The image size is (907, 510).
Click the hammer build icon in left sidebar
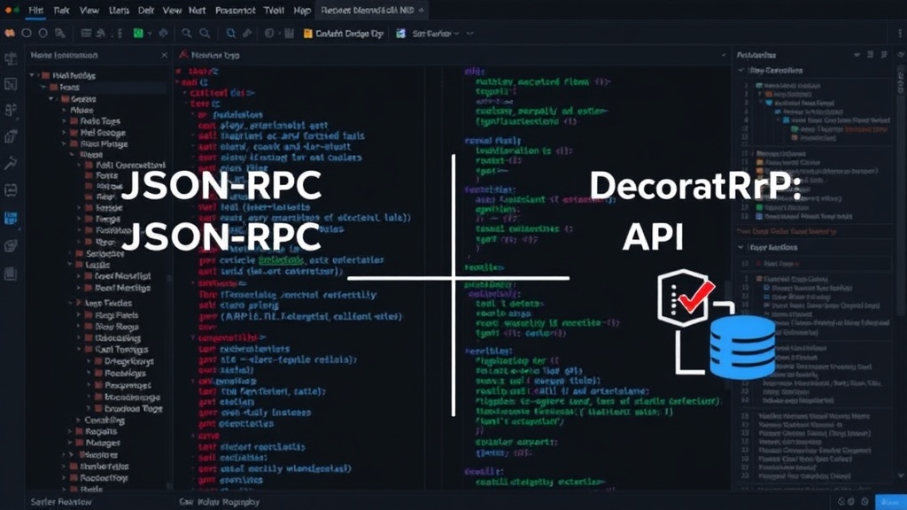click(x=11, y=164)
